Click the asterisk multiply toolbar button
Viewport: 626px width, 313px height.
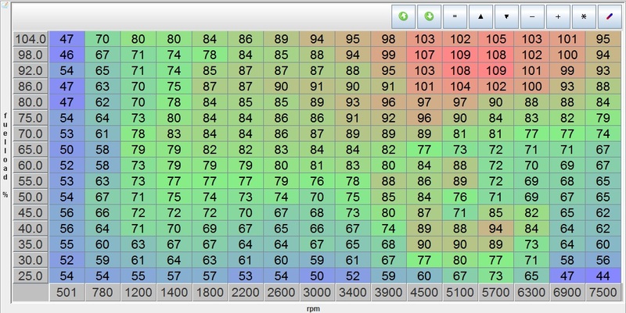[x=584, y=16]
